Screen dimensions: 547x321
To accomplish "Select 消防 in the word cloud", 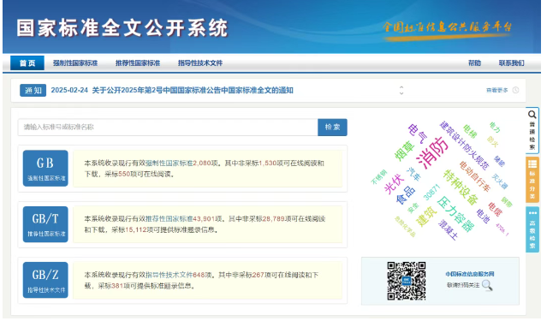I will point(432,152).
